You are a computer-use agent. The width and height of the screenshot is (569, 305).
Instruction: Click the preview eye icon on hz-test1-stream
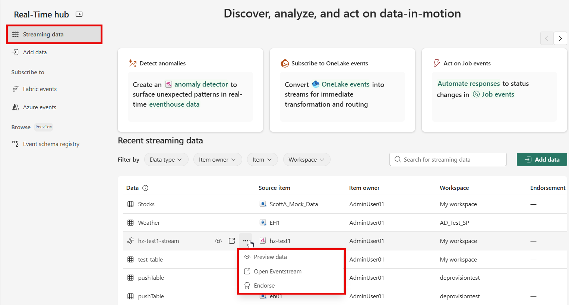pos(218,241)
